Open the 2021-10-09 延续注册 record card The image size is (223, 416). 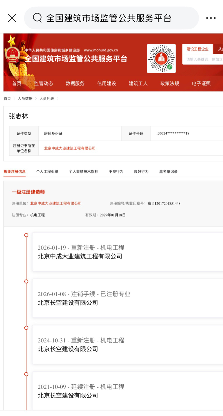click(x=128, y=391)
